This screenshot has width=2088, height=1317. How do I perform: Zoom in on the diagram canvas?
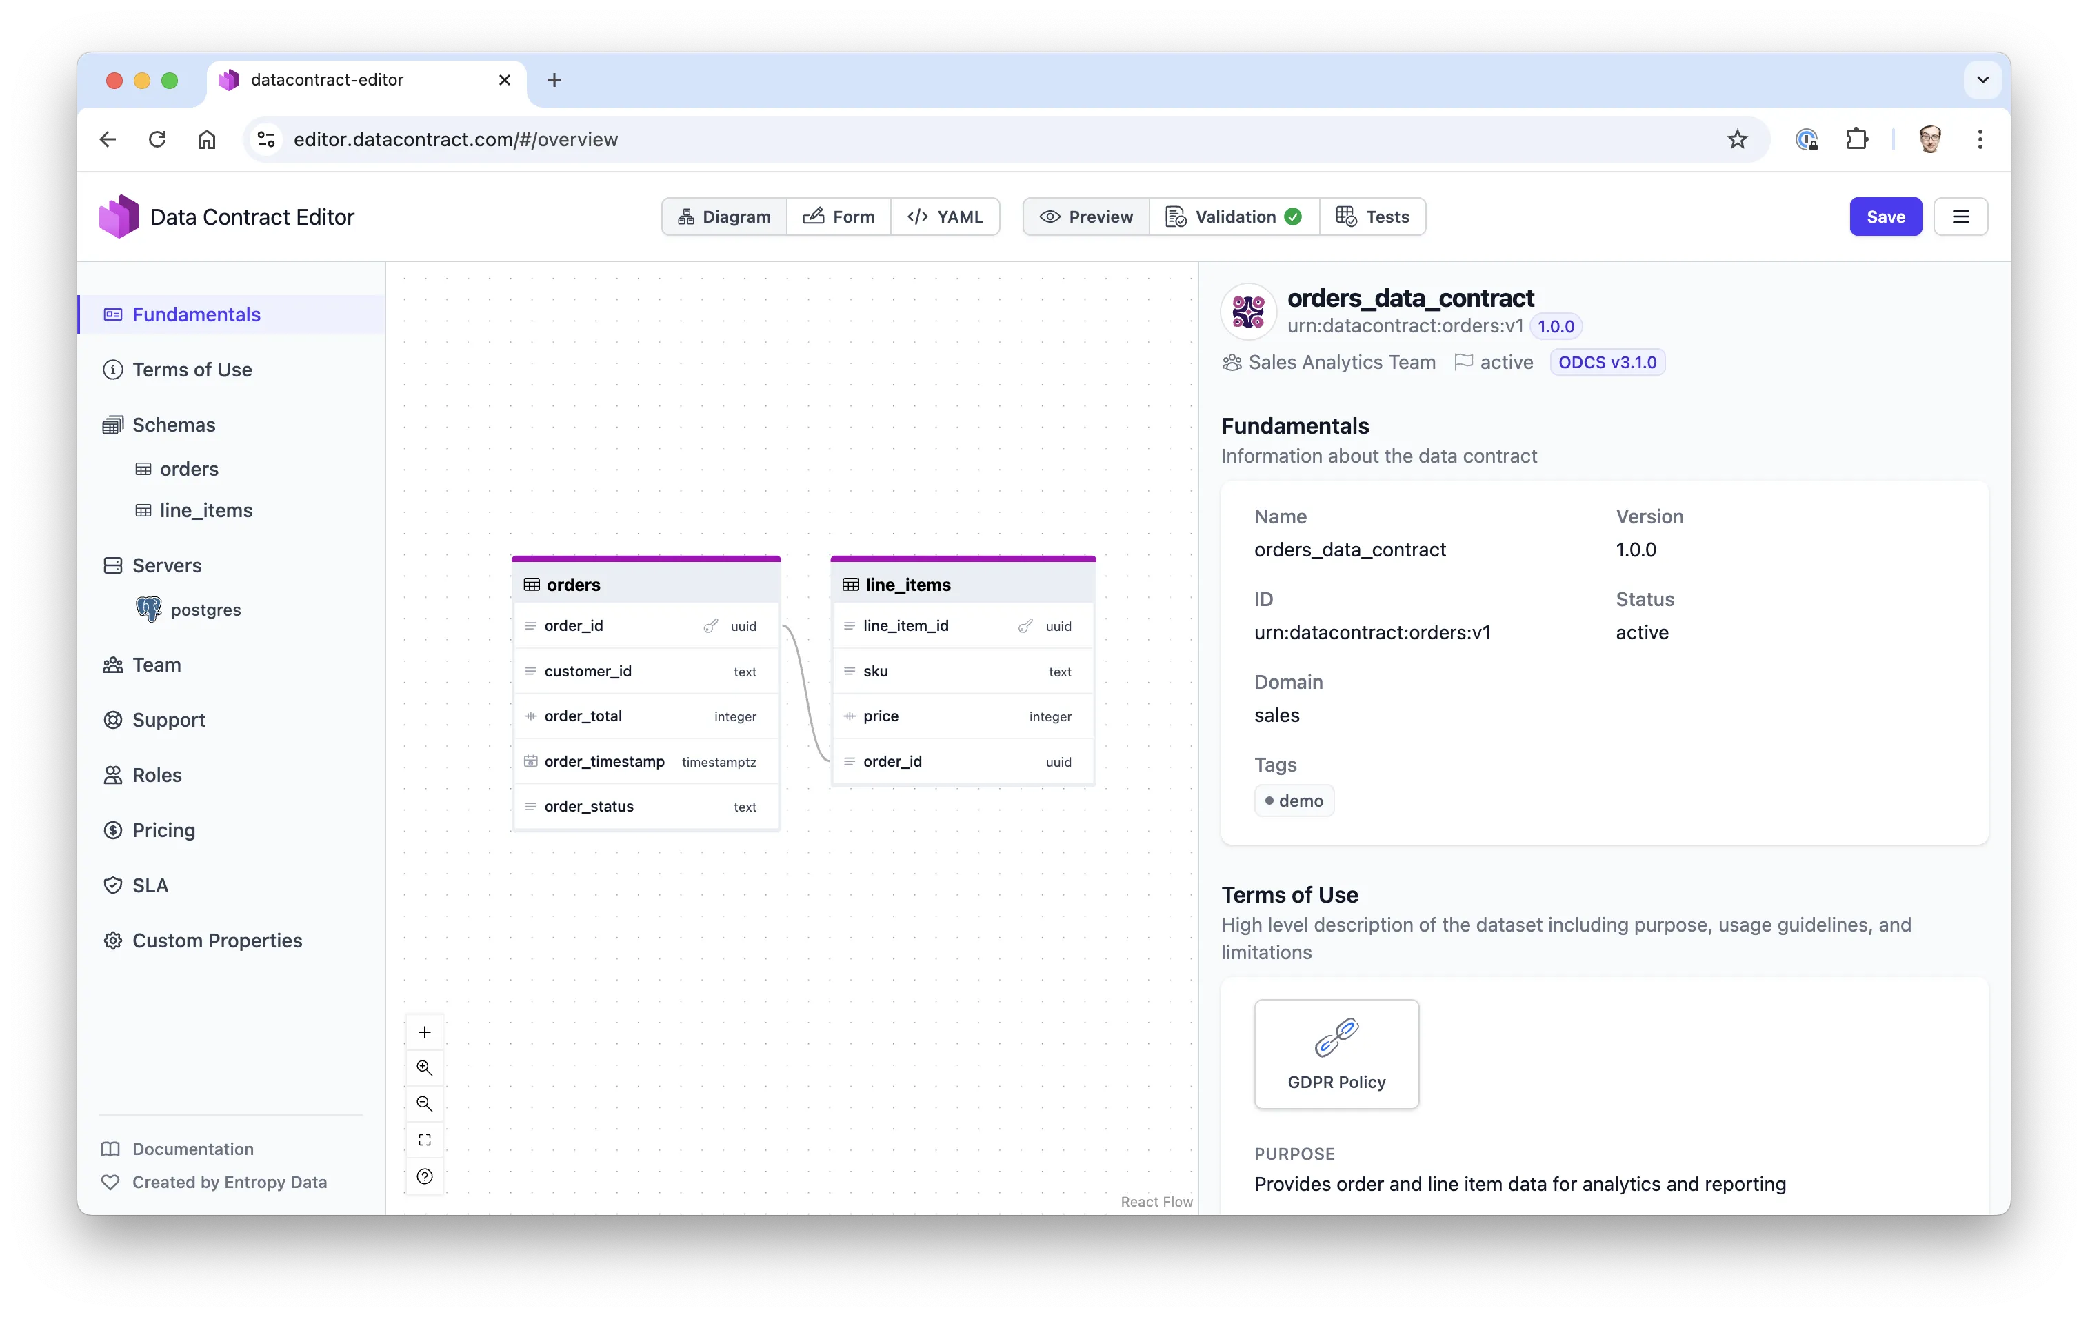click(x=424, y=1067)
